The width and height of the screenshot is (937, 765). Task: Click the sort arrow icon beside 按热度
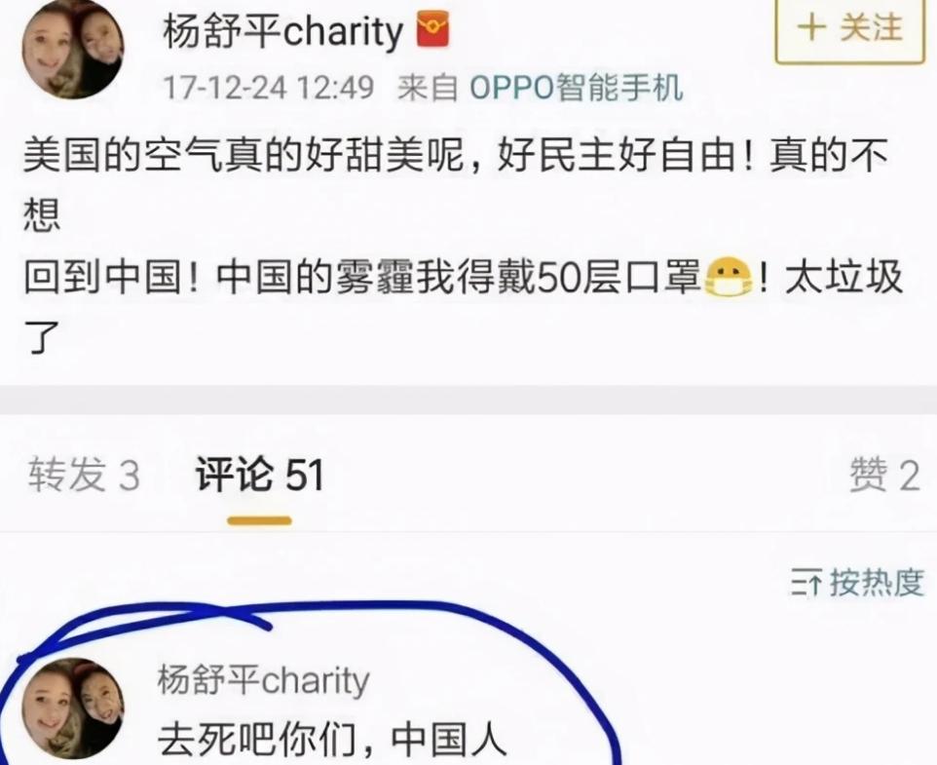point(806,584)
